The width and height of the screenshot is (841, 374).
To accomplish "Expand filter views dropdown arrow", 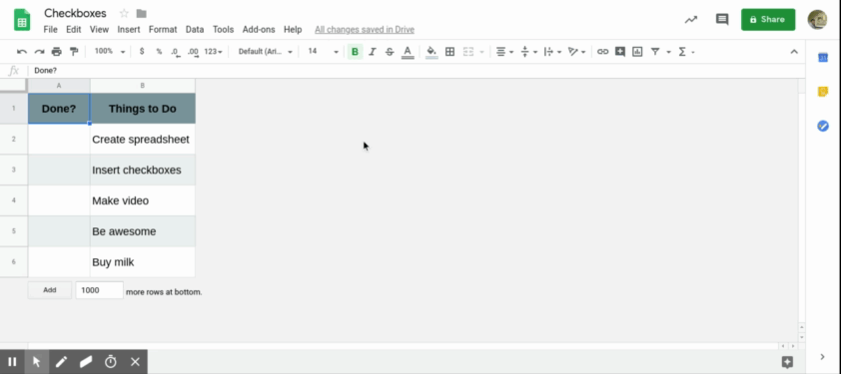I will tap(668, 52).
